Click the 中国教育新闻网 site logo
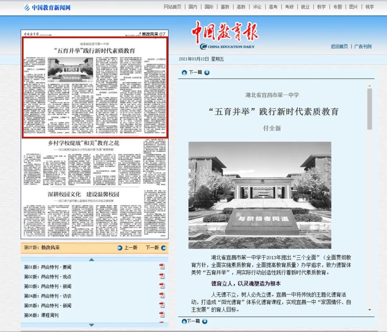The width and height of the screenshot is (387, 332). (47, 8)
